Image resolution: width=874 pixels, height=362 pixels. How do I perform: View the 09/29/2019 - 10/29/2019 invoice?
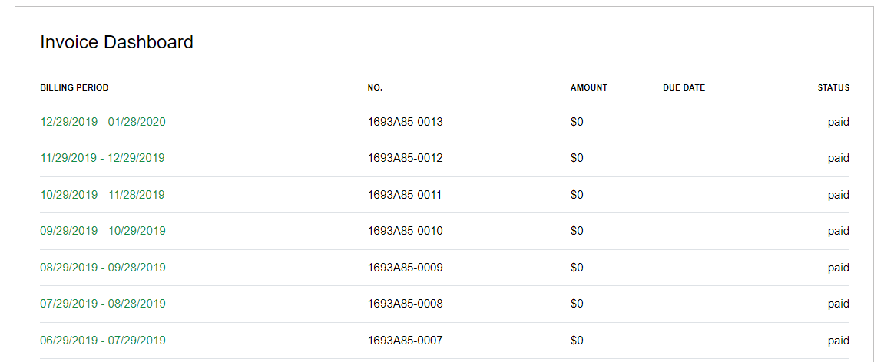pos(102,231)
